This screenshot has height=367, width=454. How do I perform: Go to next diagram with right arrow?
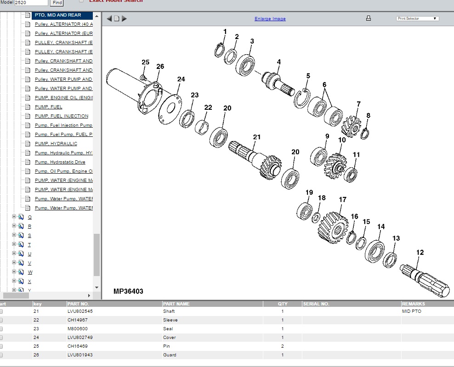124,18
